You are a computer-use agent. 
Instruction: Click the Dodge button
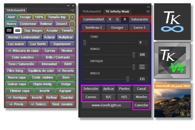coord(66,84)
